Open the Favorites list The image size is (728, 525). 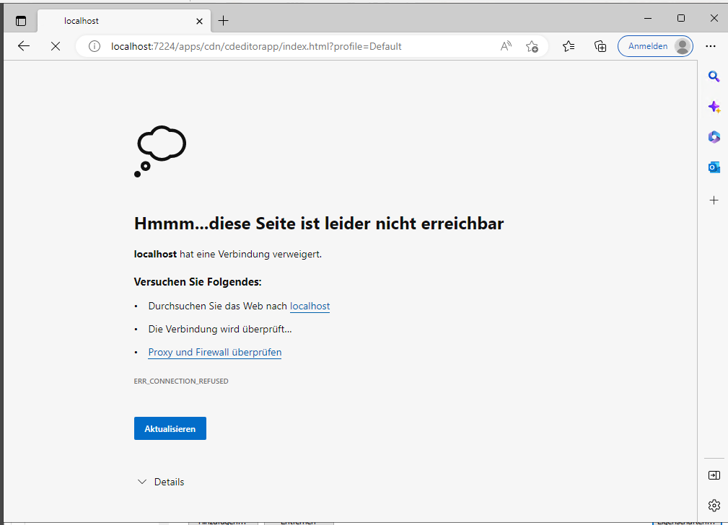pos(569,46)
